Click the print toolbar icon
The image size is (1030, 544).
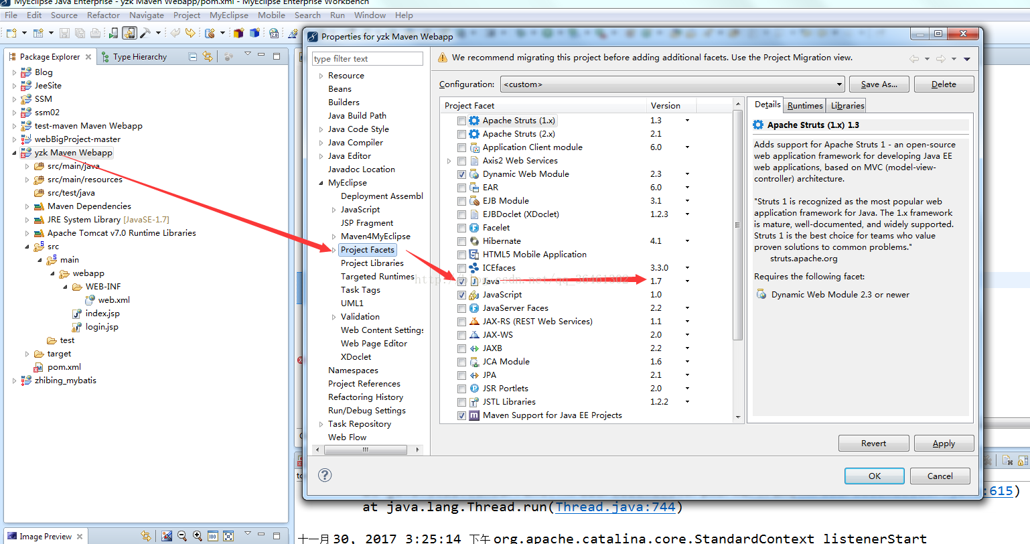point(95,32)
